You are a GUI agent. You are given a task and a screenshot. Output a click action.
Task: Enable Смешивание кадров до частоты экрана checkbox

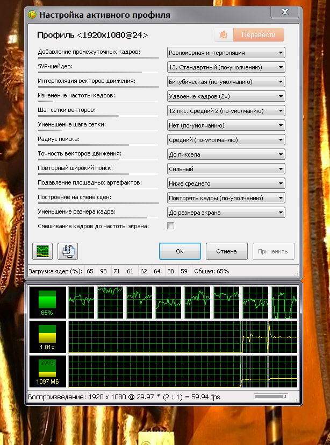[171, 226]
